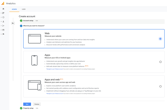
Task: Open the Analytics logo home
Action: (x=3, y=3)
